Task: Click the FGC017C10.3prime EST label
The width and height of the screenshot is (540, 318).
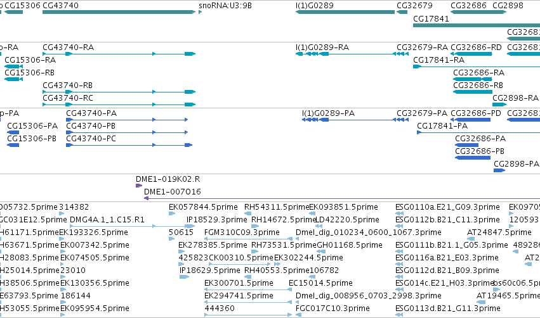Action: (333, 308)
